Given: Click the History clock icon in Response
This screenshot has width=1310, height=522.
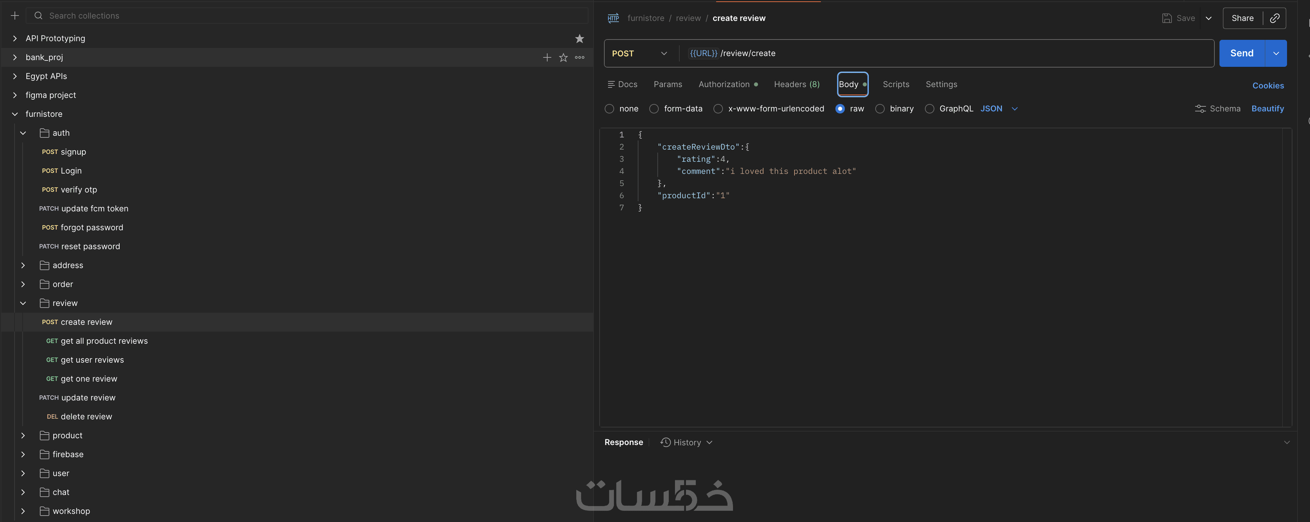Looking at the screenshot, I should [665, 442].
